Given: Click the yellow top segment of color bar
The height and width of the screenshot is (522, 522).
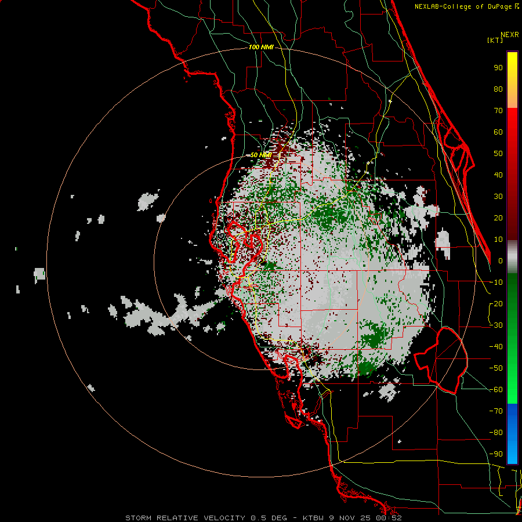Looking at the screenshot, I should pyautogui.click(x=512, y=80).
